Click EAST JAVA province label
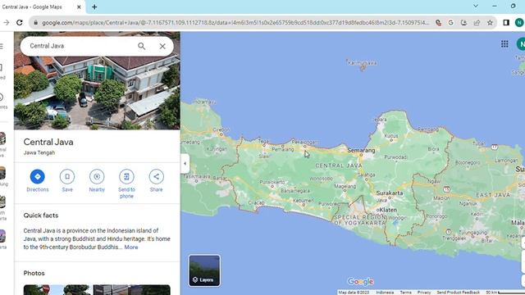 click(493, 195)
